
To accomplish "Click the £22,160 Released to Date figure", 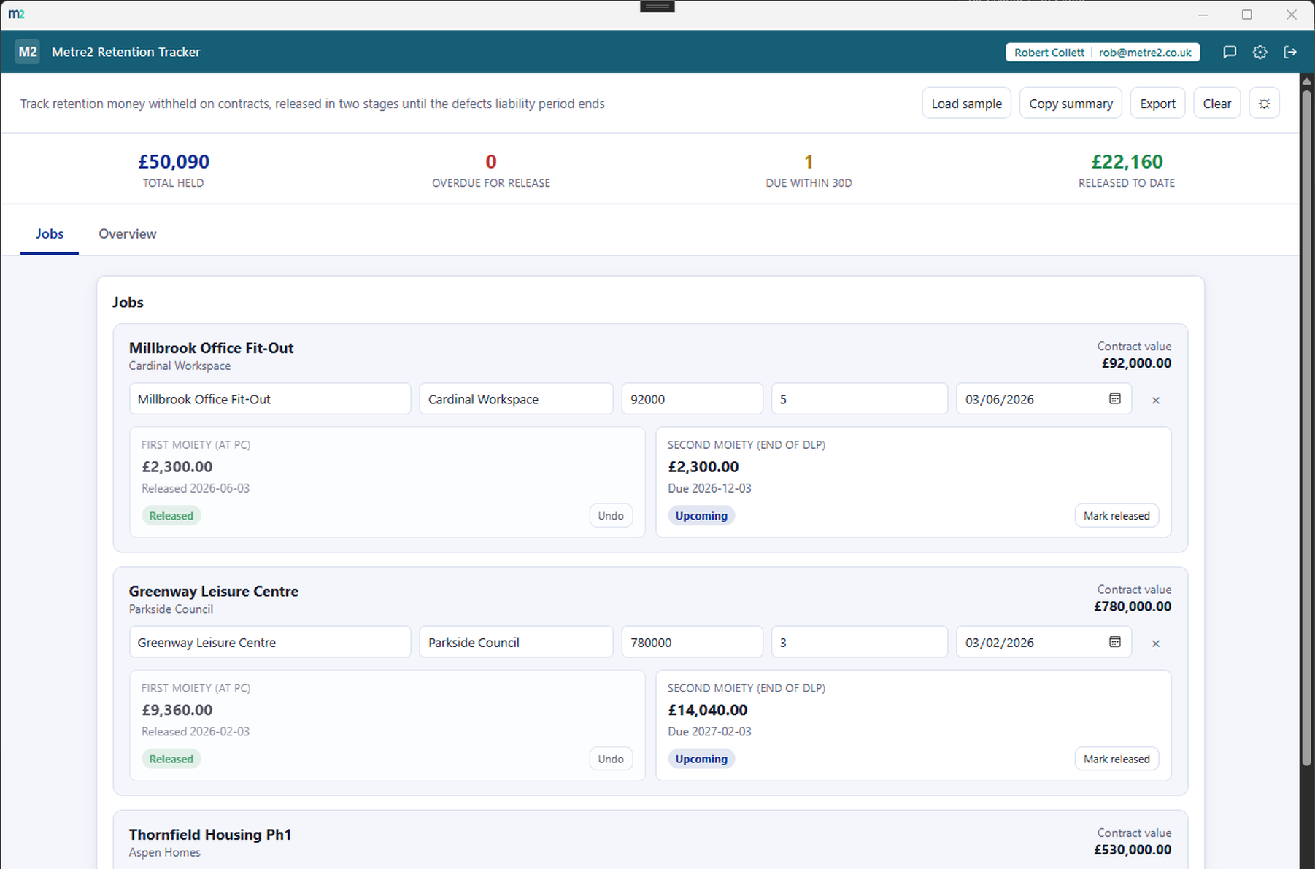I will click(x=1127, y=161).
